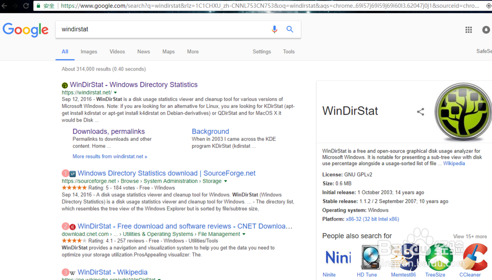Click the download.cnet.com breadcrumb URL

(151, 234)
